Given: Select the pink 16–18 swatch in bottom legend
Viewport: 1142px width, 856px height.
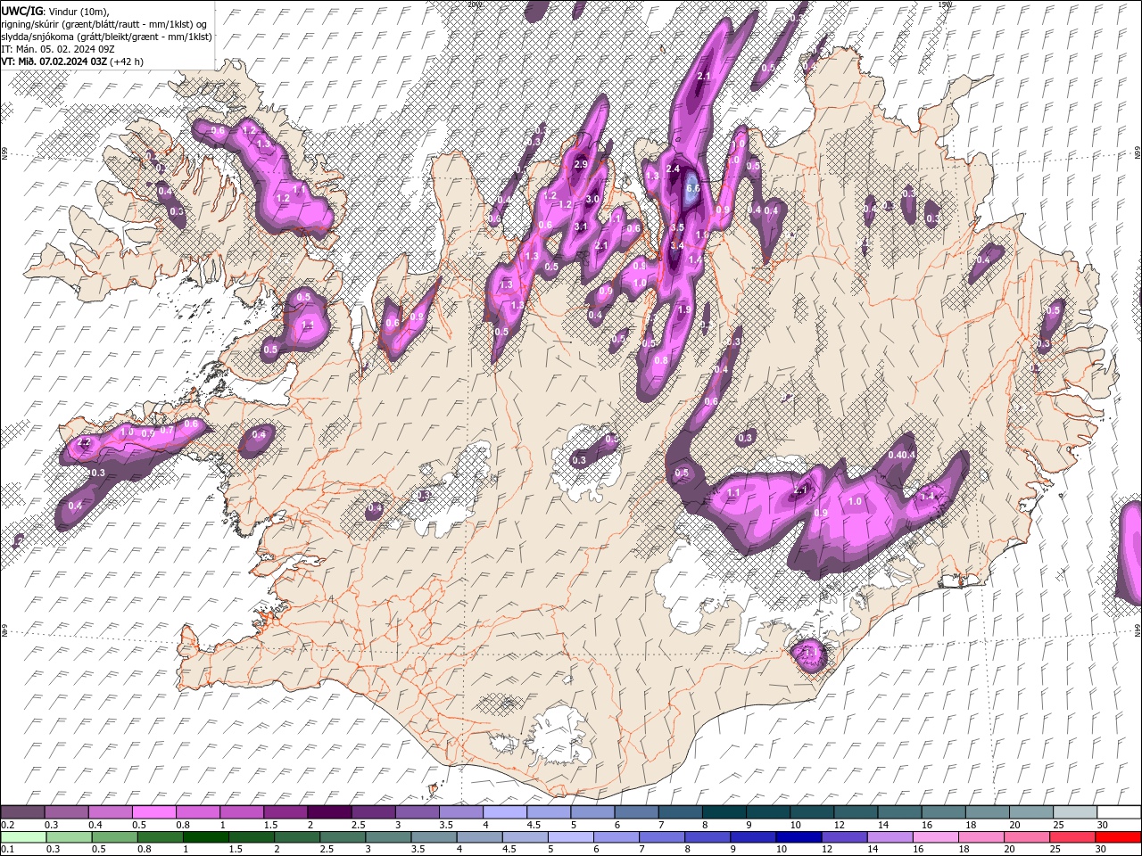Looking at the screenshot, I should [x=937, y=837].
